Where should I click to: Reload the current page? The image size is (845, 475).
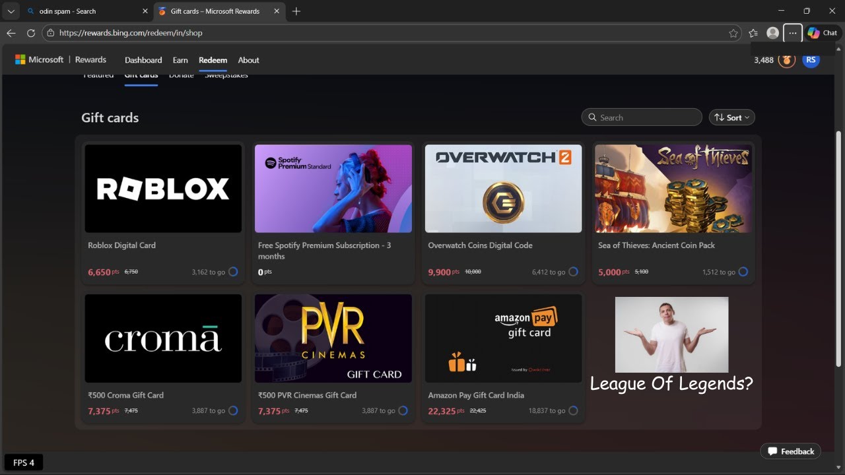[x=31, y=33]
